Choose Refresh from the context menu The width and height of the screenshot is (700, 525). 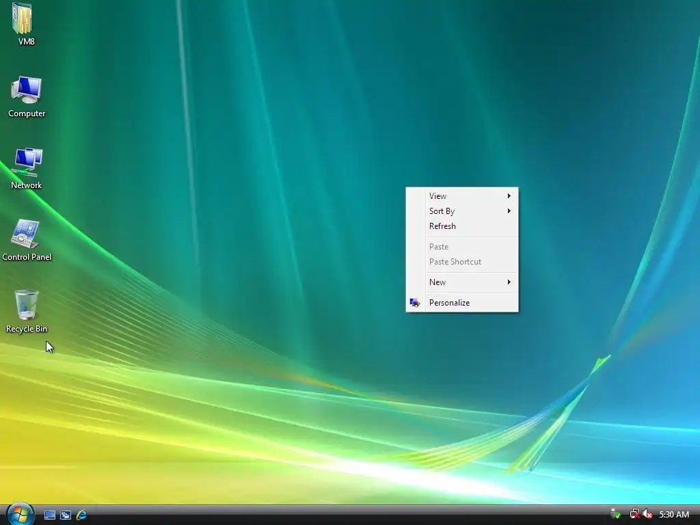[462, 226]
